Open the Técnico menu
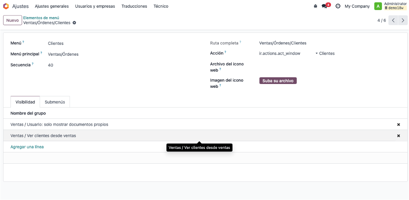The image size is (409, 200). (161, 6)
